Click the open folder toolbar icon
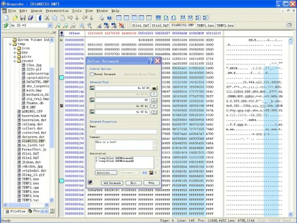Image resolution: width=297 pixels, height=223 pixels. (x=15, y=18)
